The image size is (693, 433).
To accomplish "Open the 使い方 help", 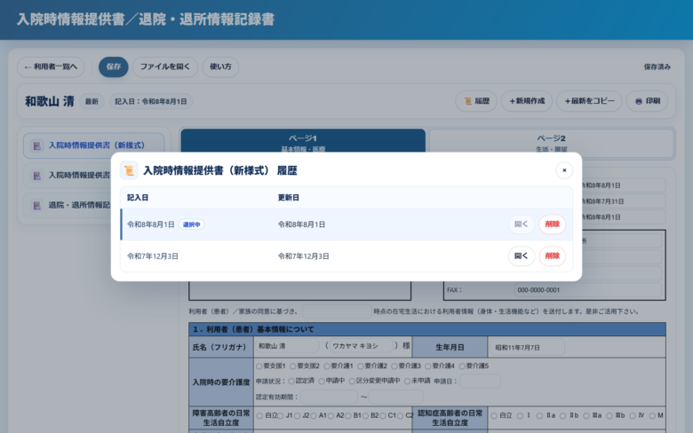I will click(x=220, y=67).
